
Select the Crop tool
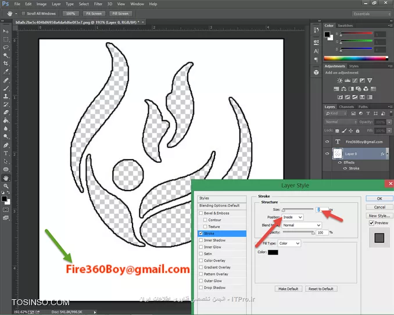point(6,63)
